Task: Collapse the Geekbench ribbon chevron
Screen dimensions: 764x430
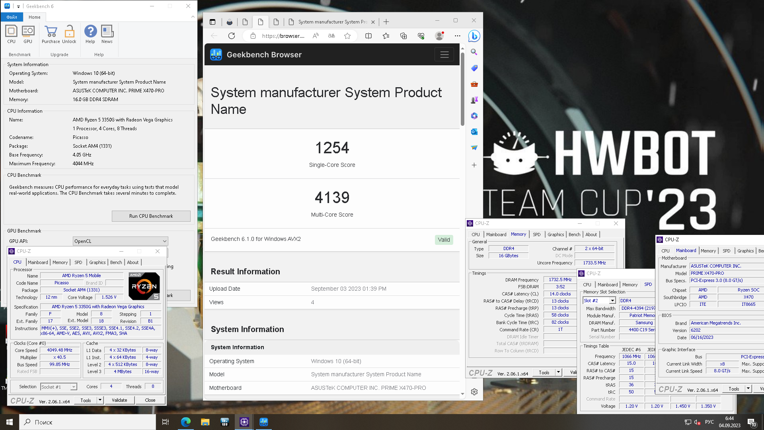Action: (193, 17)
